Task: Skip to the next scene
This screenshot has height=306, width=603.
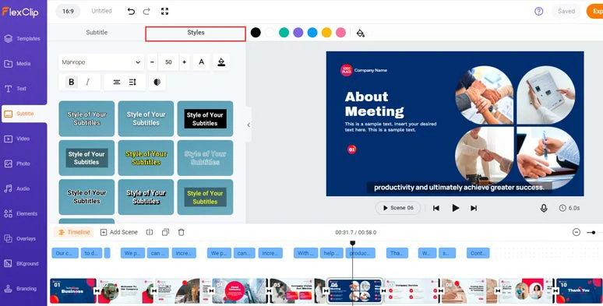Action: click(x=474, y=208)
